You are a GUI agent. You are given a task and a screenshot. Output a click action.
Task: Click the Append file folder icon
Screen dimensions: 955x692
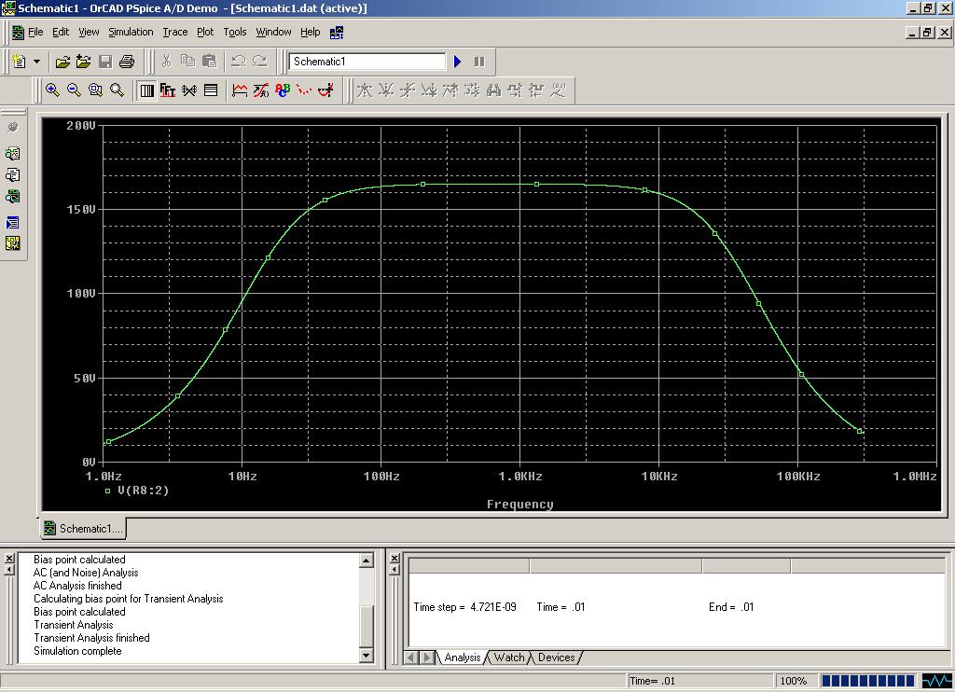click(x=83, y=62)
